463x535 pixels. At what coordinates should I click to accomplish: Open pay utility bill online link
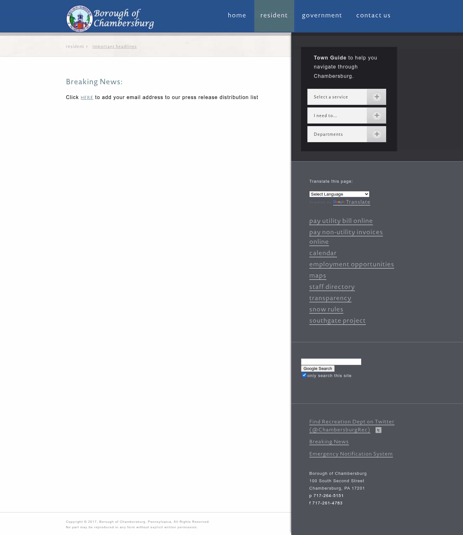pyautogui.click(x=341, y=221)
